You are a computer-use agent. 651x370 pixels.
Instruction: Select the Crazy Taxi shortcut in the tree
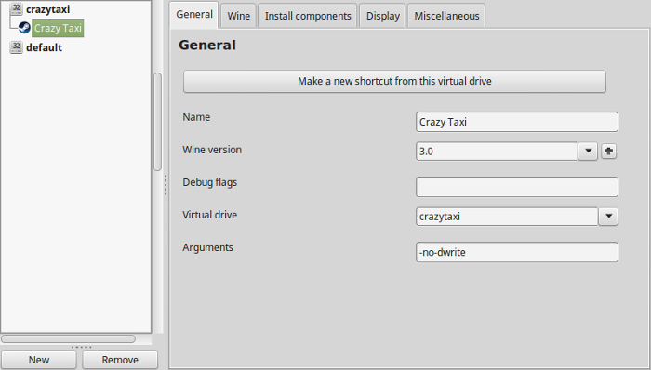tap(58, 28)
